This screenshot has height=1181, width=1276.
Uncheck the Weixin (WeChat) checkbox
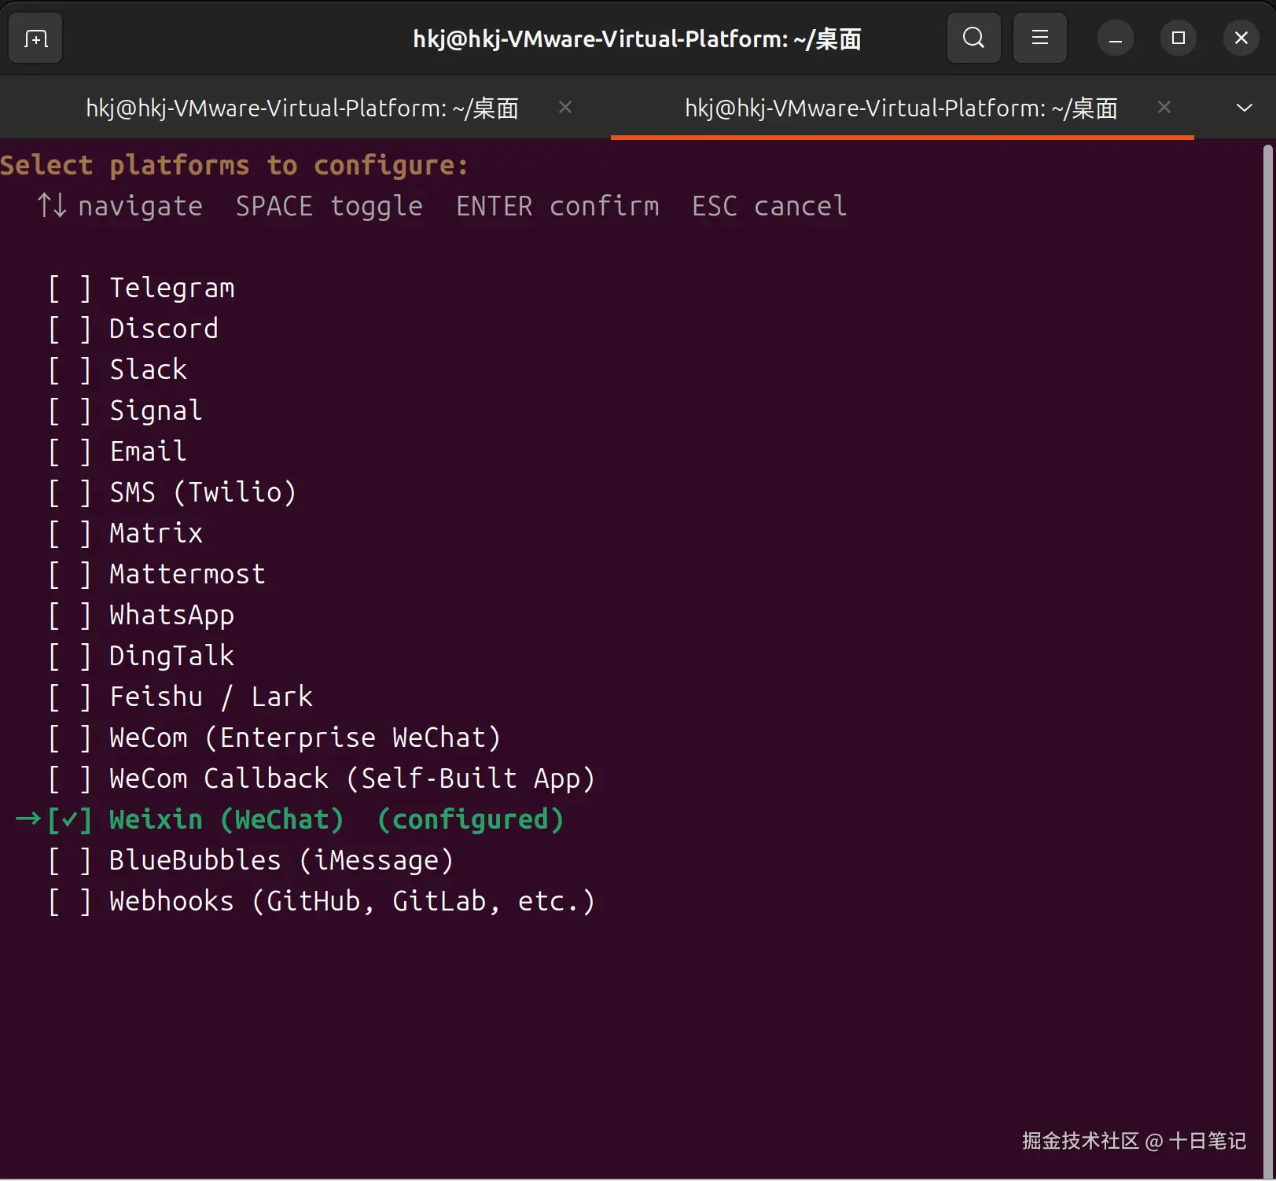coord(69,820)
